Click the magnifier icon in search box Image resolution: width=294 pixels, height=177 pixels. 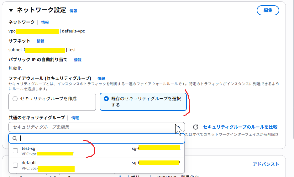[14, 138]
